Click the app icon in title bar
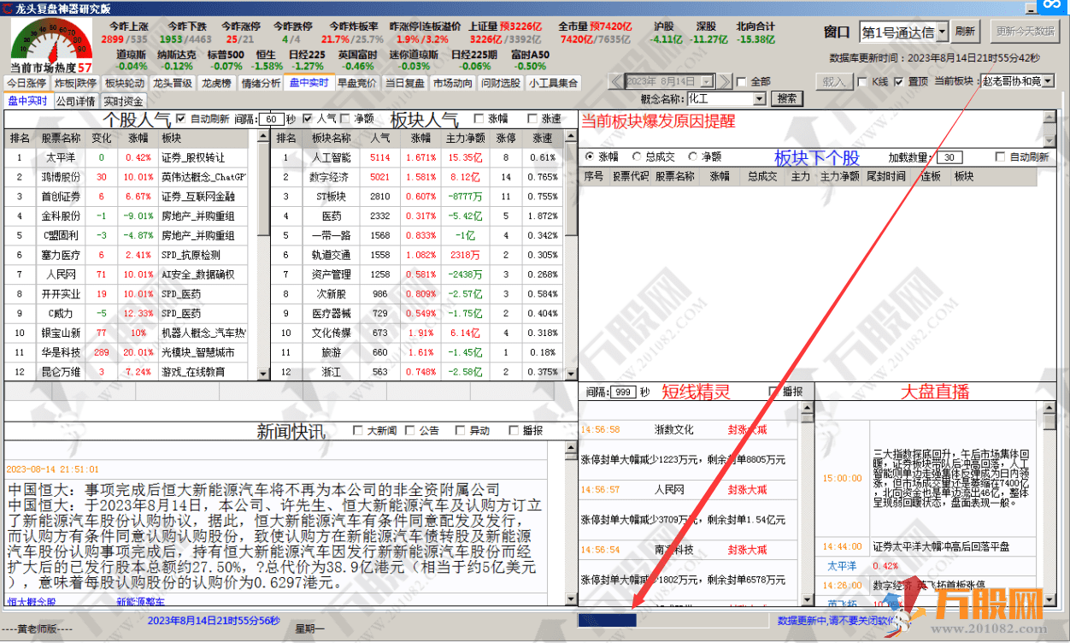 (8, 7)
